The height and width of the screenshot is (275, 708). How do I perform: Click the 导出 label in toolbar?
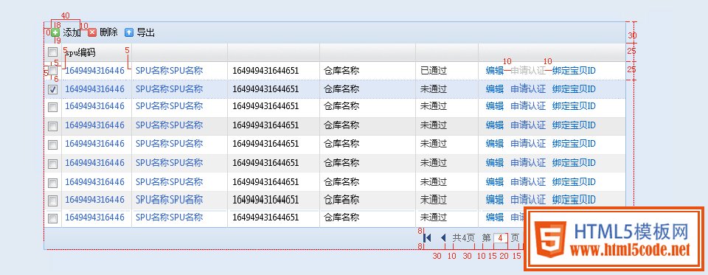pyautogui.click(x=146, y=32)
